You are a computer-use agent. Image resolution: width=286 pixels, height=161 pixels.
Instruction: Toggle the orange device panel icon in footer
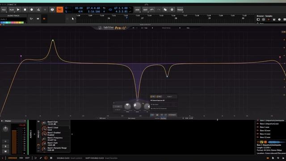coord(46,158)
